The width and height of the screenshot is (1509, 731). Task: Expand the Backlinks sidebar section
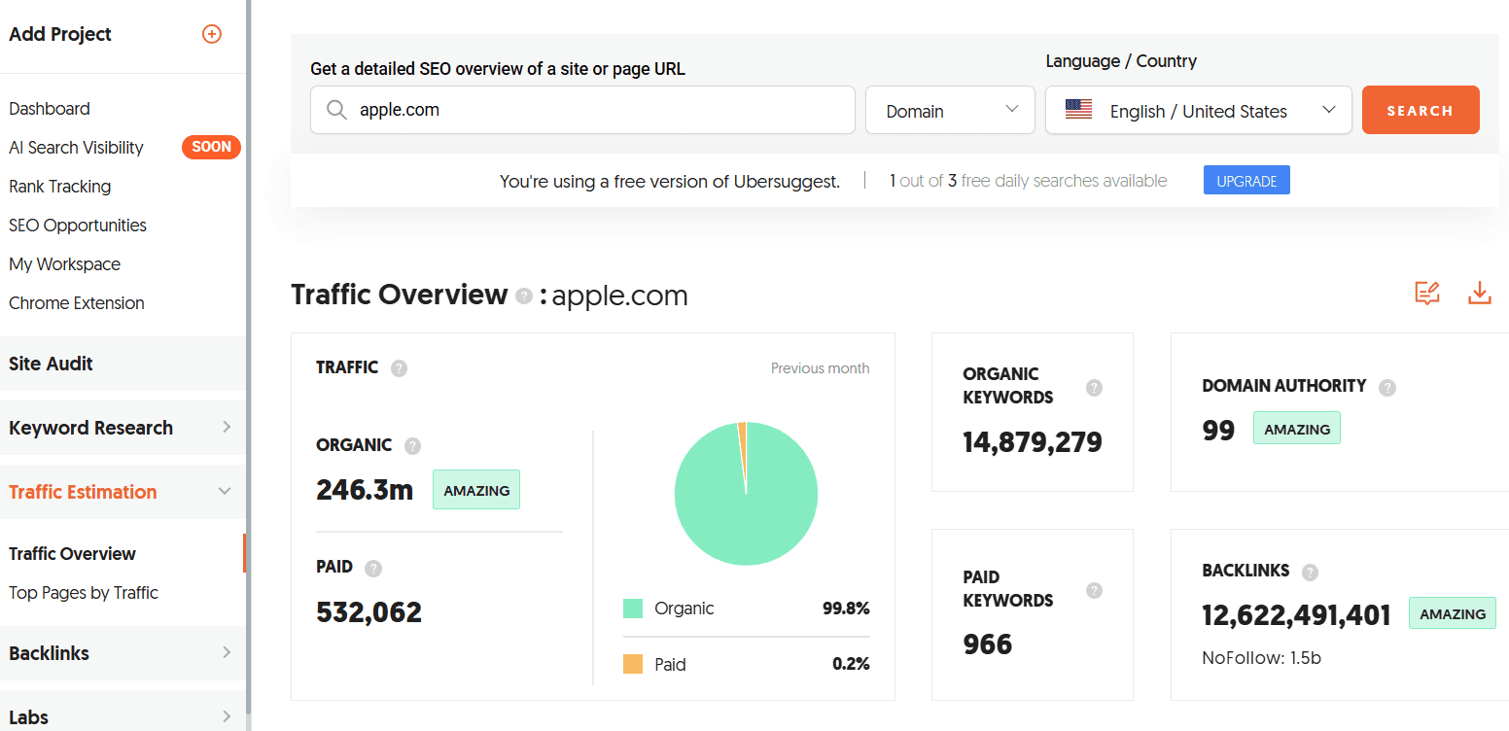(x=122, y=653)
